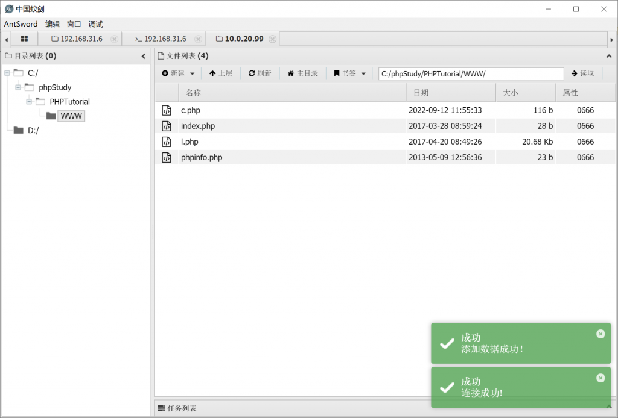Click the phpinfo.php file icon
This screenshot has height=418, width=618.
pos(167,157)
